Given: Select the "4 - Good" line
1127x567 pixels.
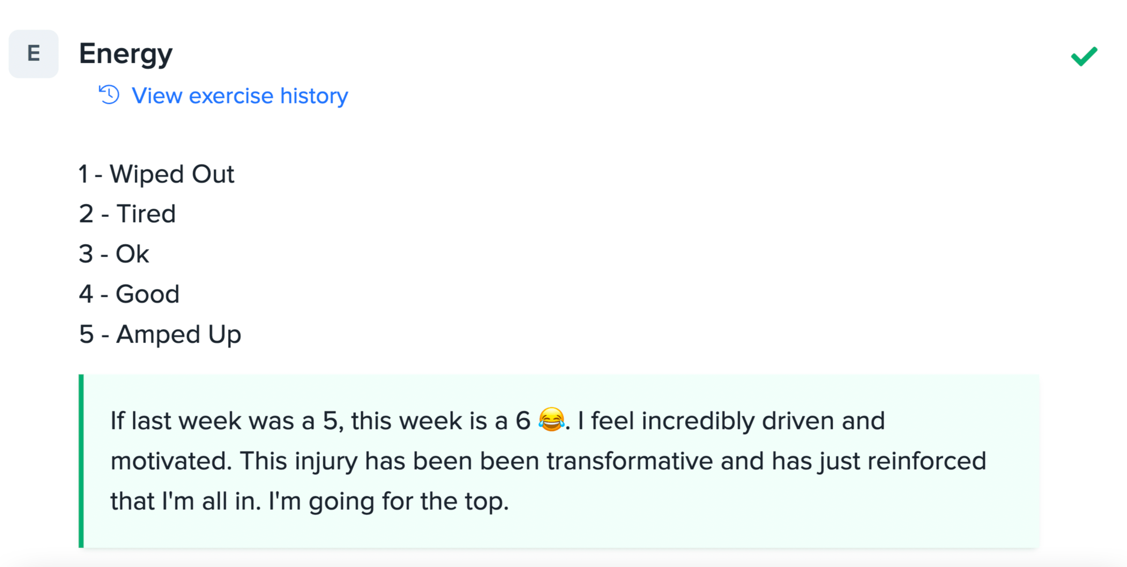Looking at the screenshot, I should (x=129, y=294).
